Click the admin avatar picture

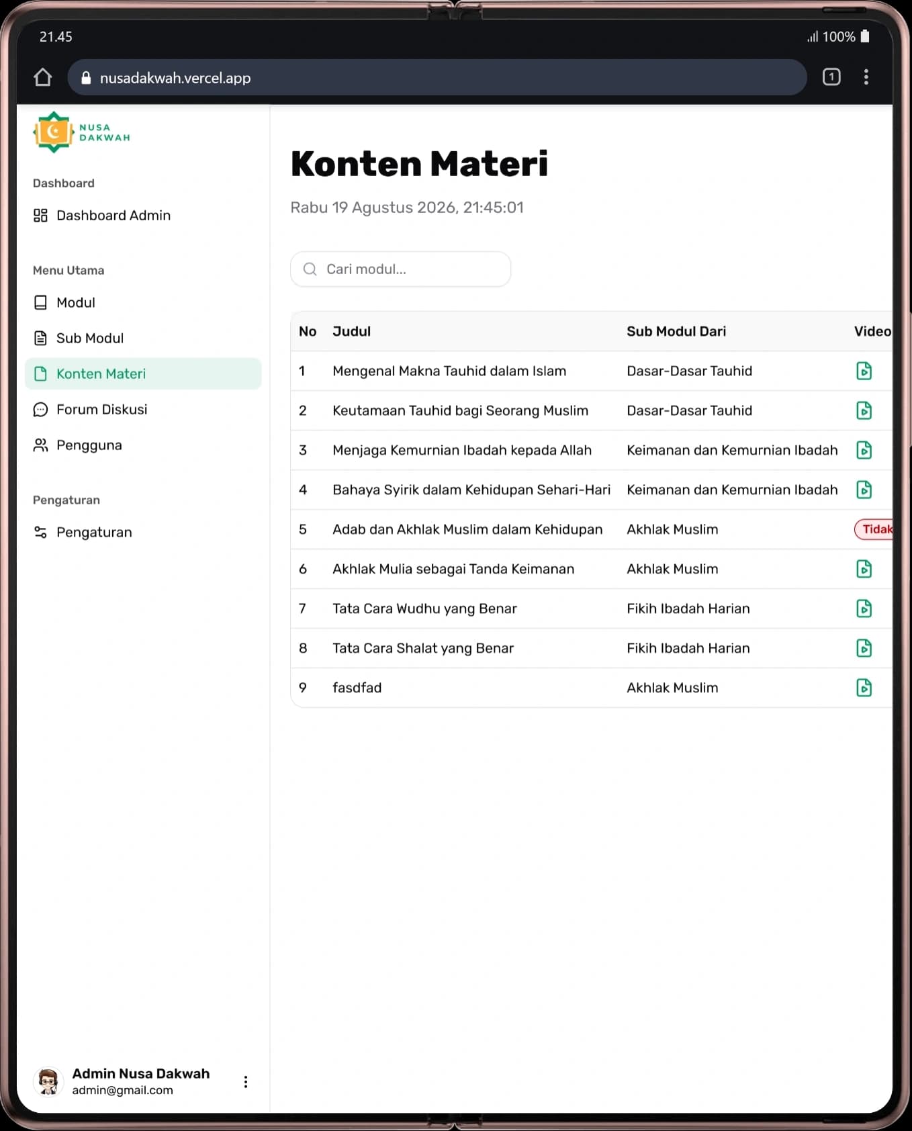pos(48,1081)
